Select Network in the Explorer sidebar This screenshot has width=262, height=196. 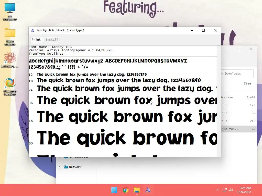[x=75, y=167]
